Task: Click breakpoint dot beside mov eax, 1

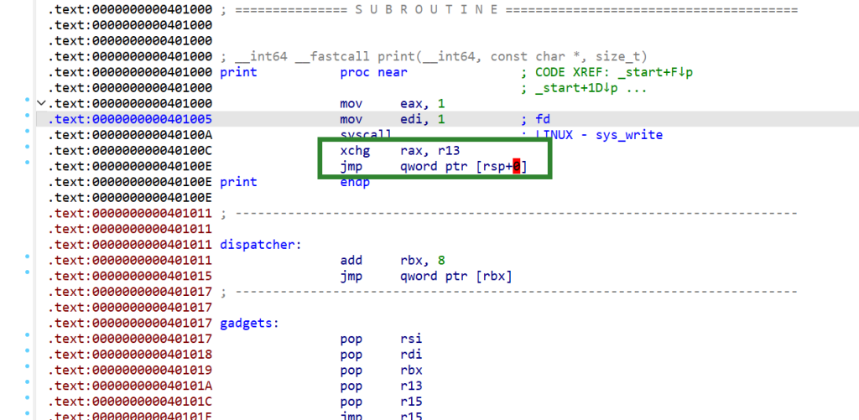Action: (28, 103)
